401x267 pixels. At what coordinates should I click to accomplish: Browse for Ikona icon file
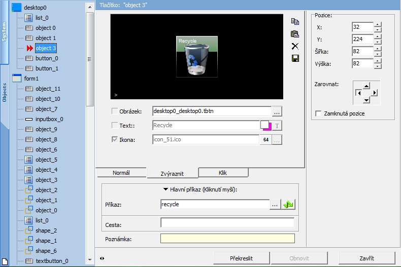277,140
